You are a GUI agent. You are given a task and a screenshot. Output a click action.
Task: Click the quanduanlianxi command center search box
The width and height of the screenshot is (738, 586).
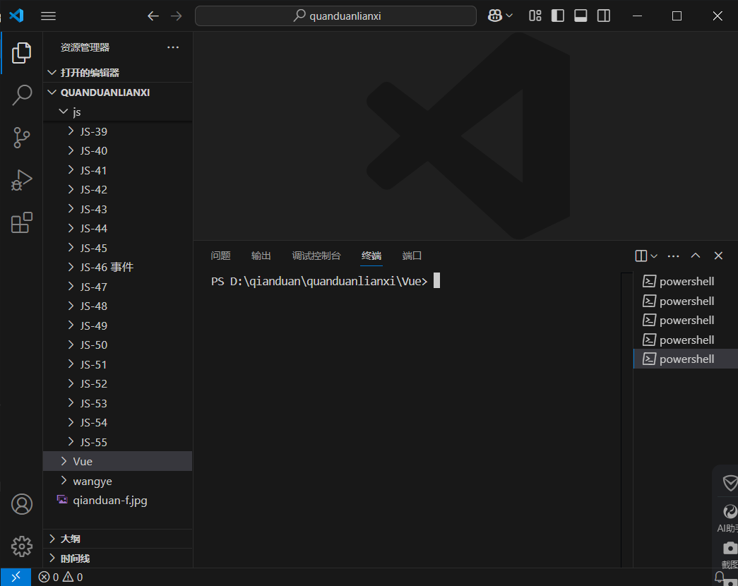(x=335, y=16)
